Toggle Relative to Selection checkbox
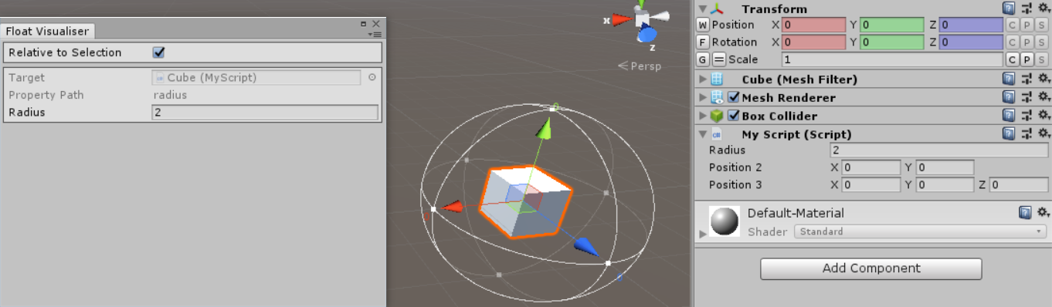The width and height of the screenshot is (1052, 307). point(159,52)
